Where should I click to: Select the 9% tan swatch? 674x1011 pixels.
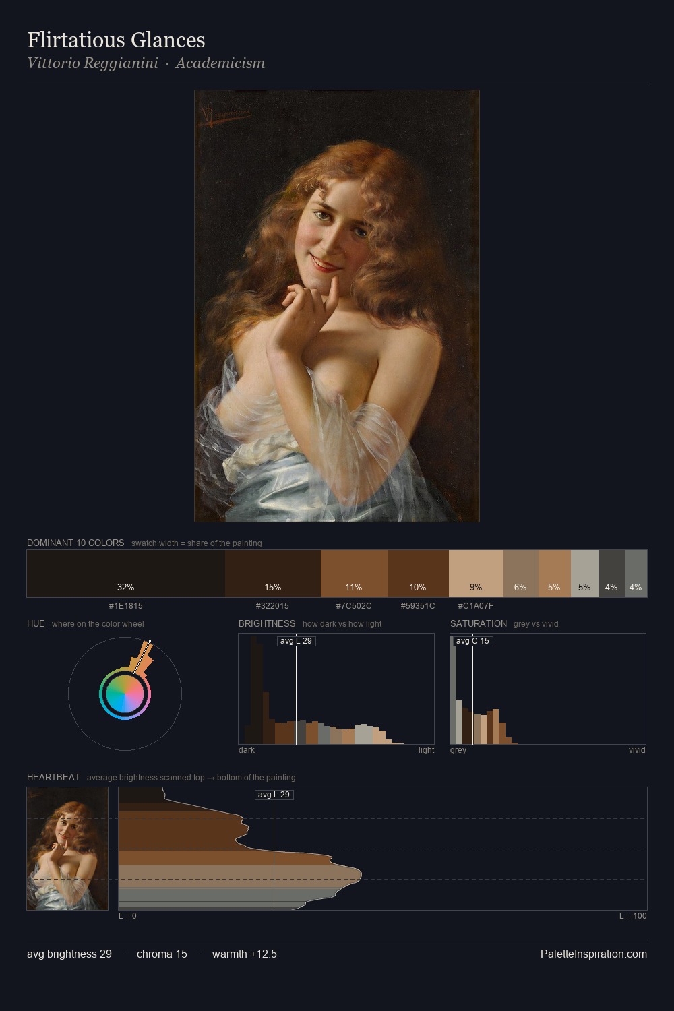pyautogui.click(x=476, y=574)
